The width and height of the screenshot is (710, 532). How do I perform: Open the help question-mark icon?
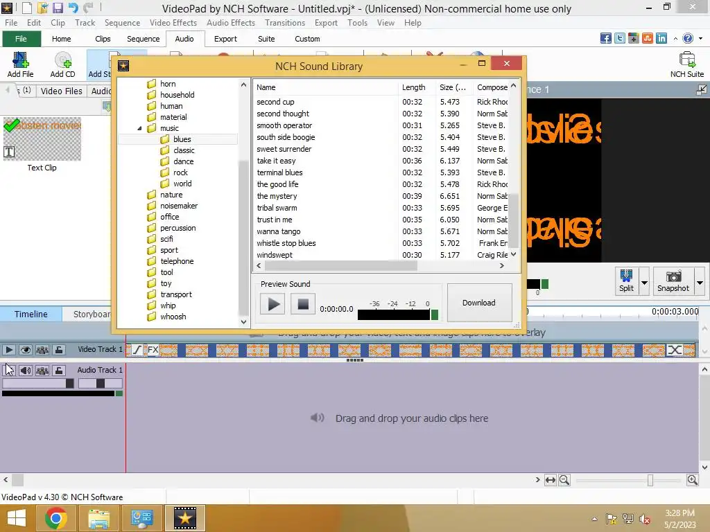(688, 39)
